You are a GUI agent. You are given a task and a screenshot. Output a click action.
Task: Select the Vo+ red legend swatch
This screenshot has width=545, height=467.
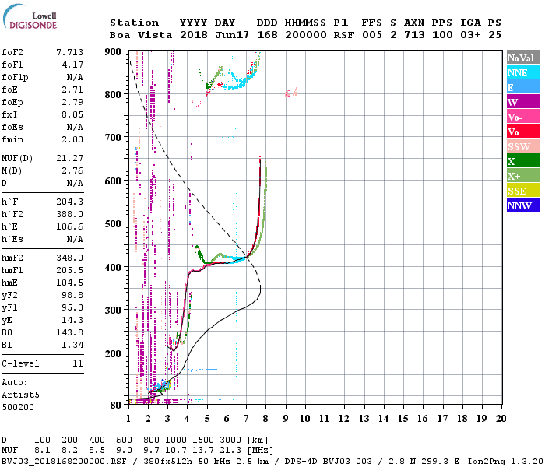point(523,132)
